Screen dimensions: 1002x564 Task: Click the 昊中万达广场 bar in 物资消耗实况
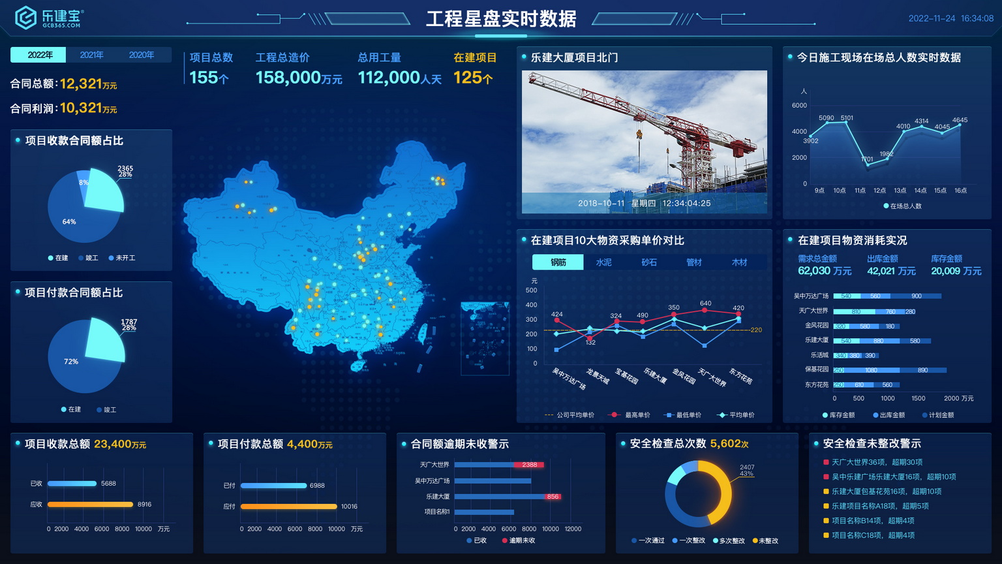[x=887, y=296]
